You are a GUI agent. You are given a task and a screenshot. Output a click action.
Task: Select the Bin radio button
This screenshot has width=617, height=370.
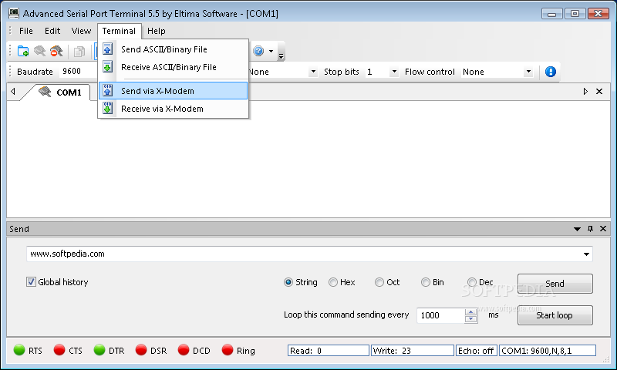426,282
